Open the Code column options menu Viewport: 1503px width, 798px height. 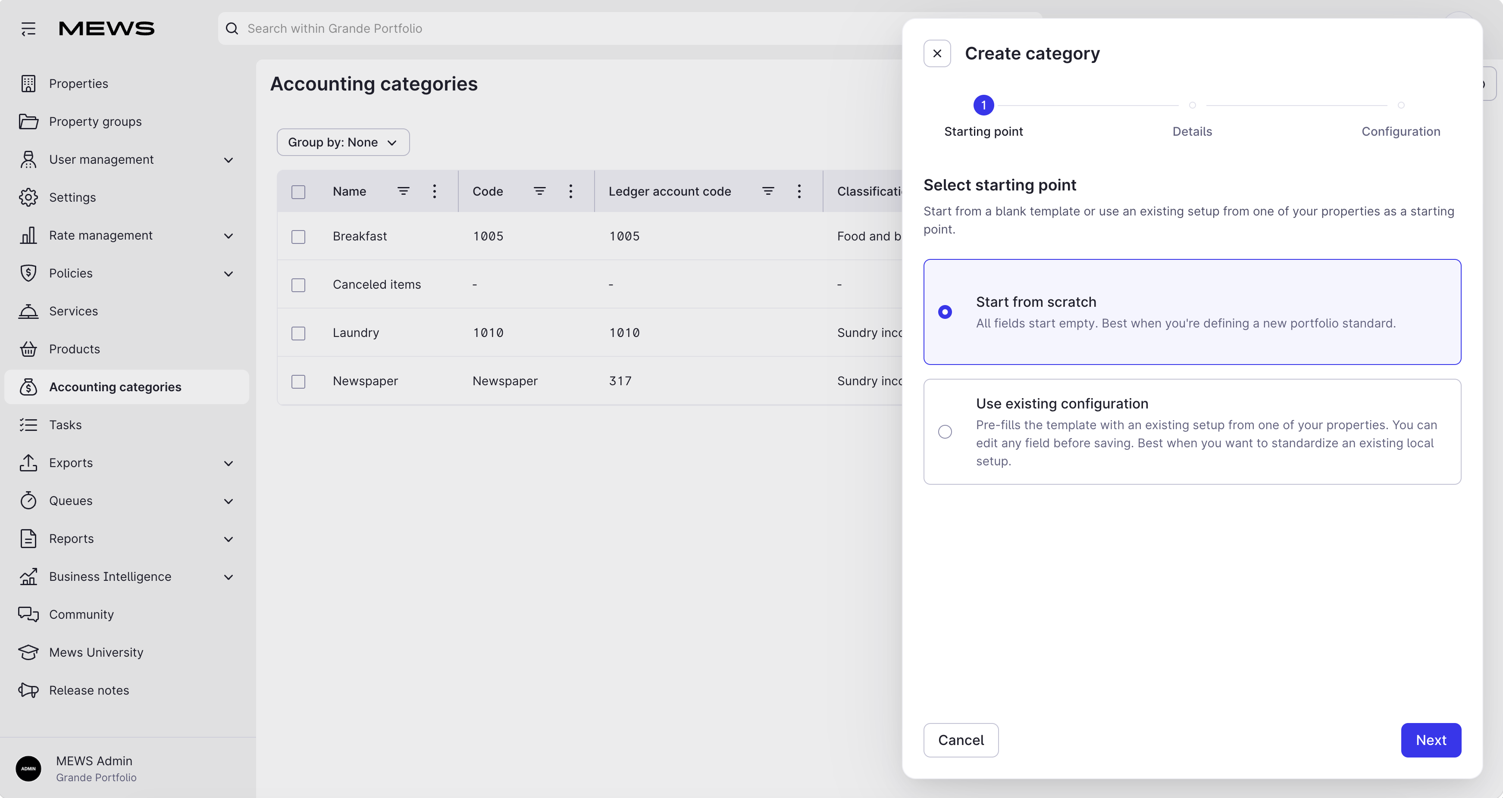(570, 191)
